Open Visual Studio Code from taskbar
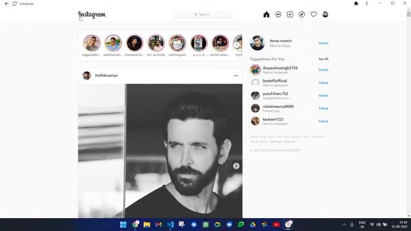This screenshot has height=231, width=411. pos(170,225)
